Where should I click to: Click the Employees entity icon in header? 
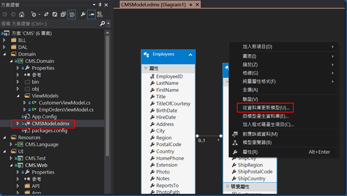coord(146,54)
